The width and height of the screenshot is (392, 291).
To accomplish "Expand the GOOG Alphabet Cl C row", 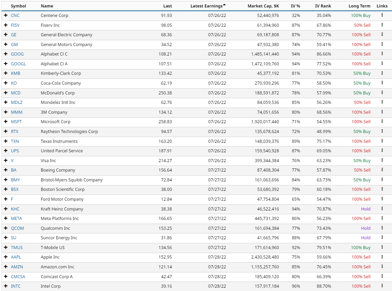I will (x=5, y=54).
